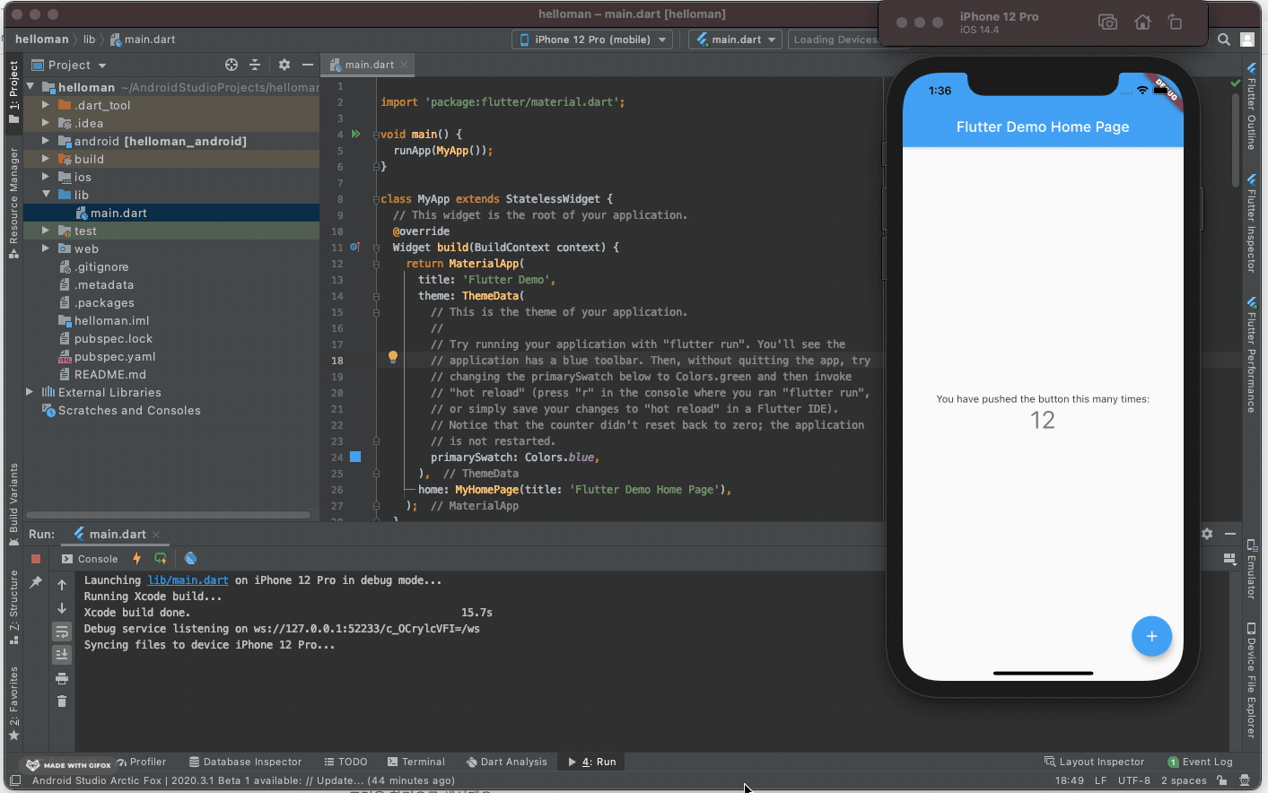Stop the running main.dart process
The height and width of the screenshot is (793, 1268).
pyautogui.click(x=36, y=558)
